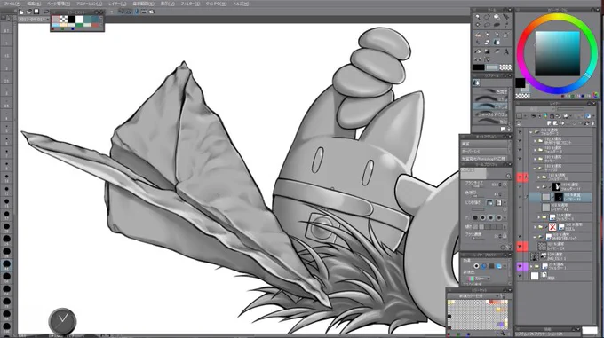The image size is (604, 338).
Task: Pick green swatch in color history panel
Action: [x=79, y=25]
